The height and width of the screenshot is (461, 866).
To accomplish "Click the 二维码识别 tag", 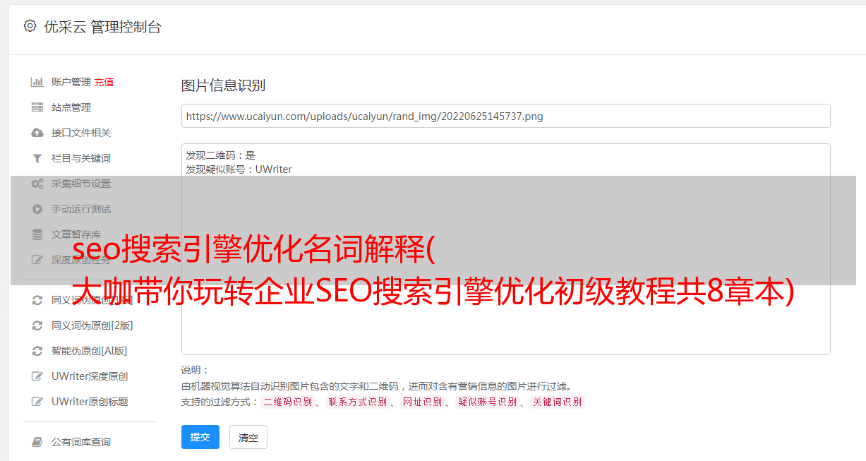I will (287, 402).
